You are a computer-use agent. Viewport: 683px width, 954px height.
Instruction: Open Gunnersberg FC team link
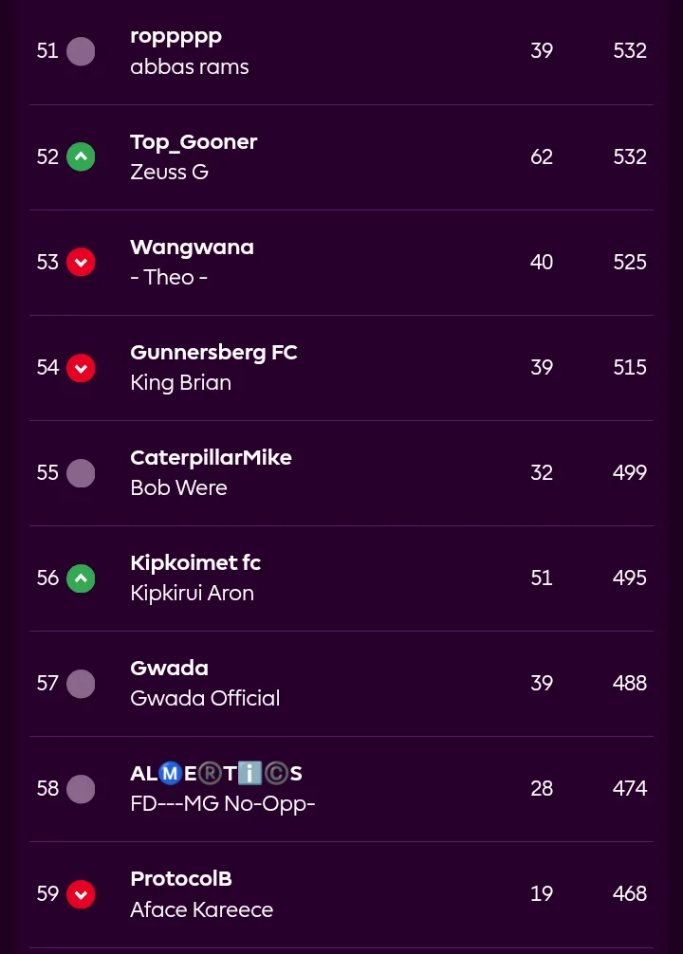[x=213, y=352]
